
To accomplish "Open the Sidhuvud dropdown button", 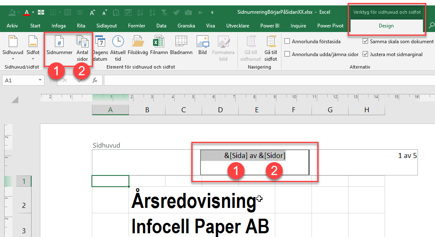I will (13, 48).
